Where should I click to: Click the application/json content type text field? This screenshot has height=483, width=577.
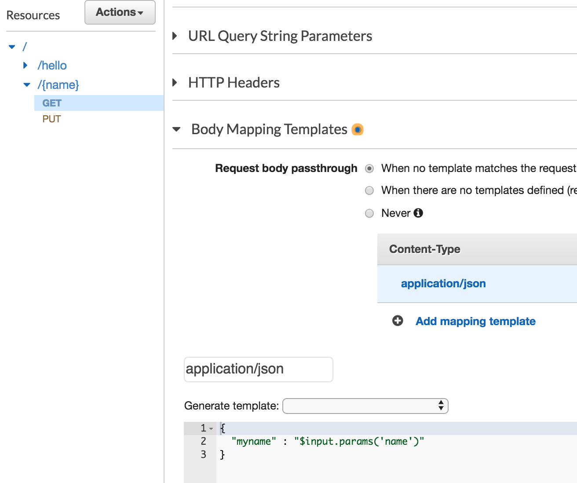pyautogui.click(x=258, y=369)
